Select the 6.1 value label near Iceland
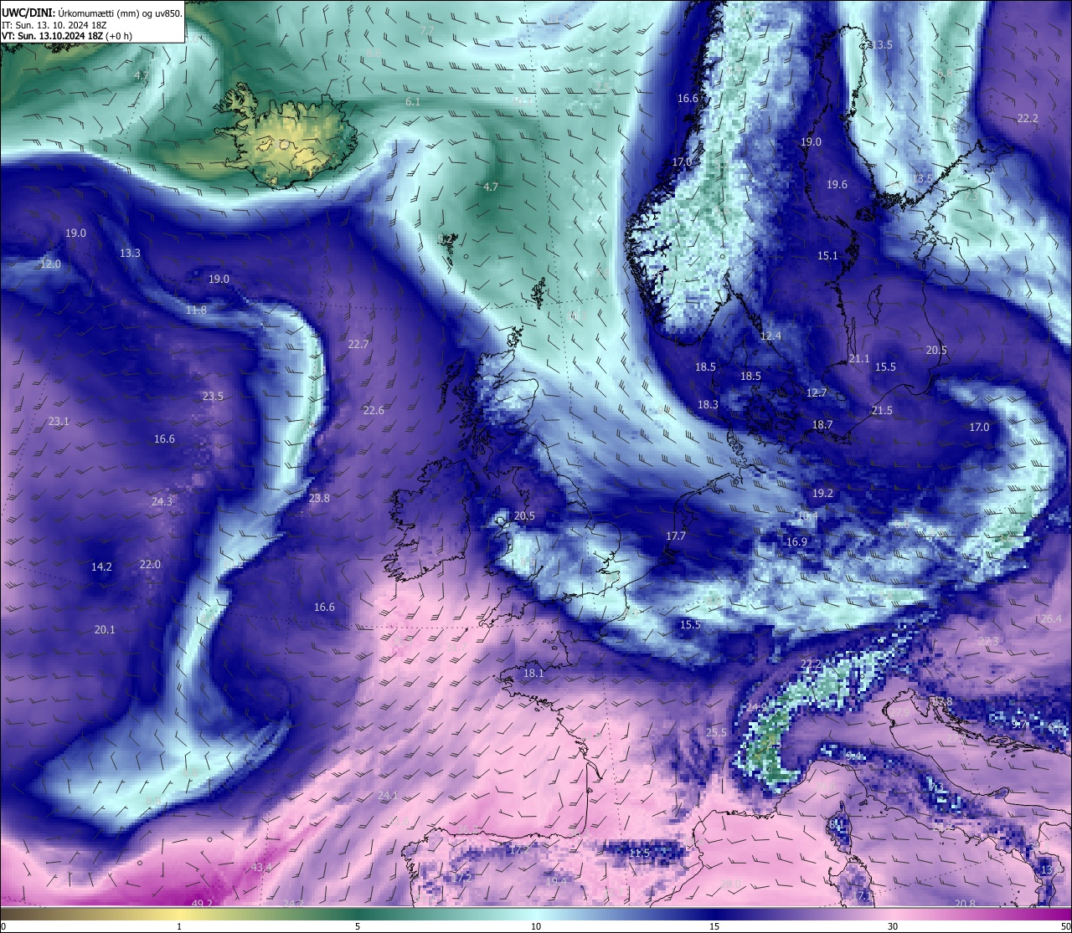Viewport: 1072px width, 933px height. pyautogui.click(x=413, y=101)
